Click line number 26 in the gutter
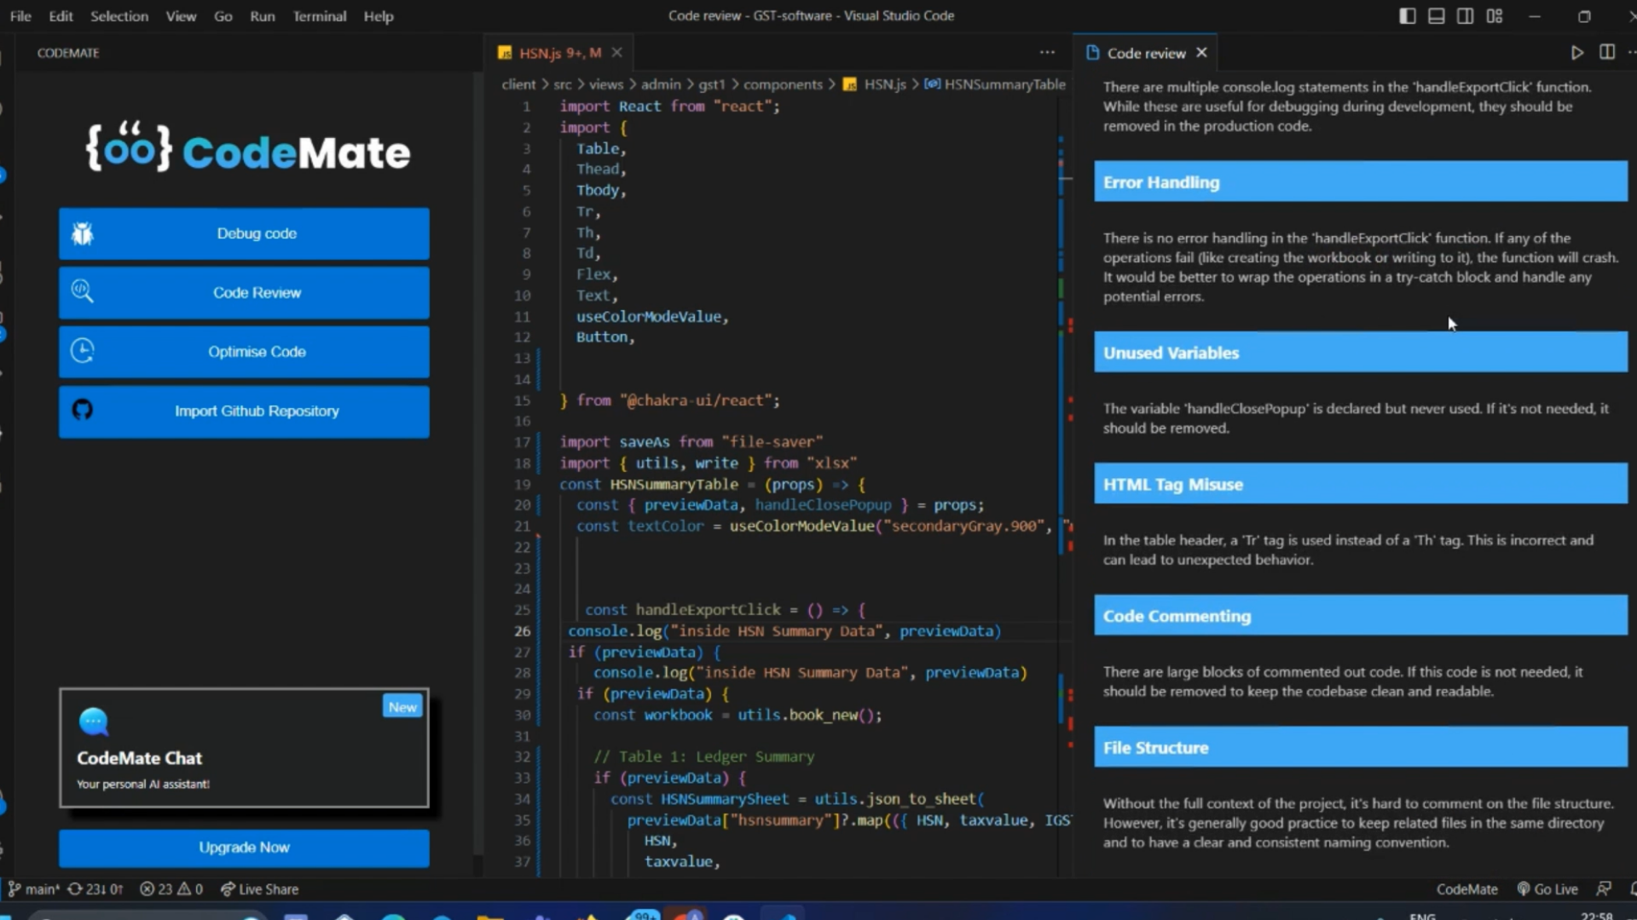The width and height of the screenshot is (1637, 920). click(x=523, y=631)
